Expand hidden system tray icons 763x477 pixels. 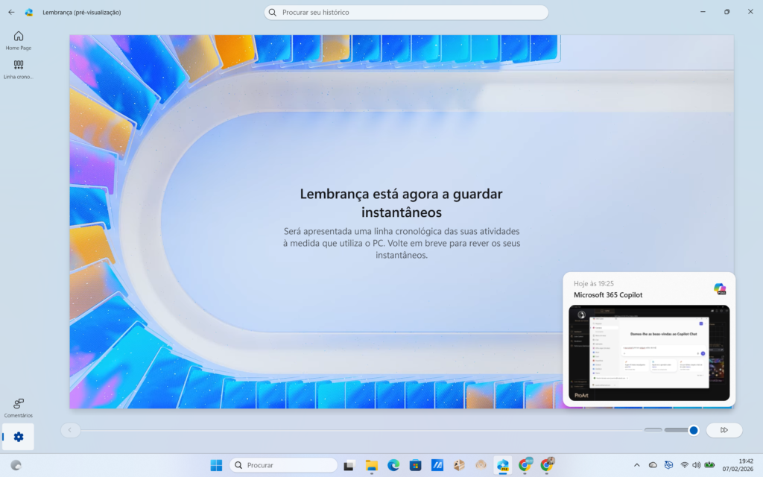(637, 464)
